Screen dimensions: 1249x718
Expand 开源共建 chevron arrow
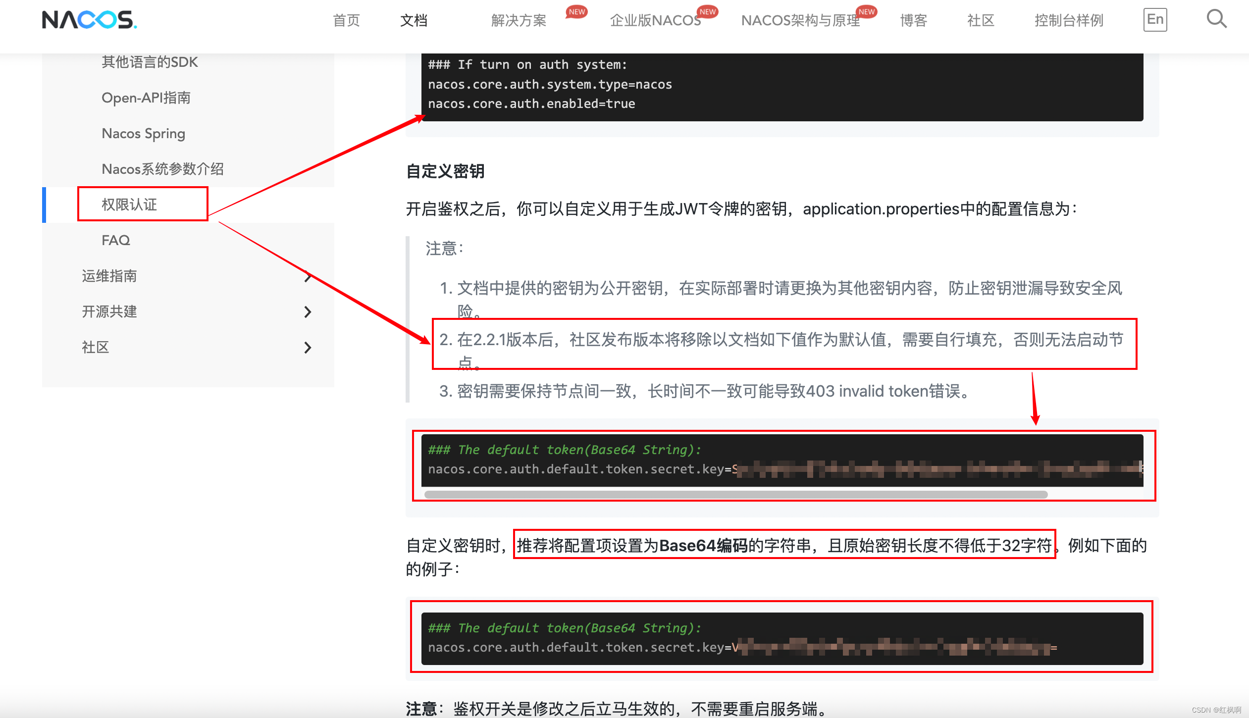[x=308, y=312]
